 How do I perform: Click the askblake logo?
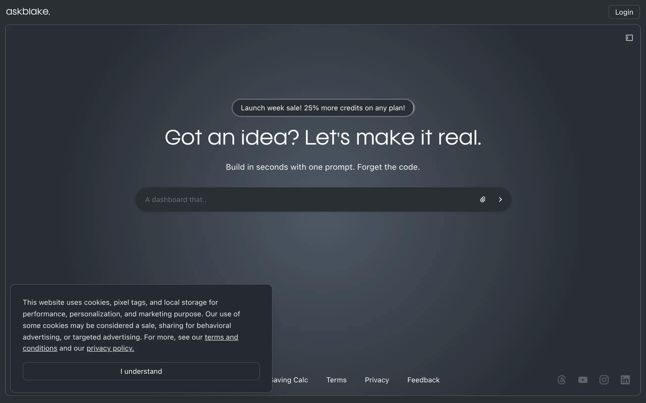28,12
